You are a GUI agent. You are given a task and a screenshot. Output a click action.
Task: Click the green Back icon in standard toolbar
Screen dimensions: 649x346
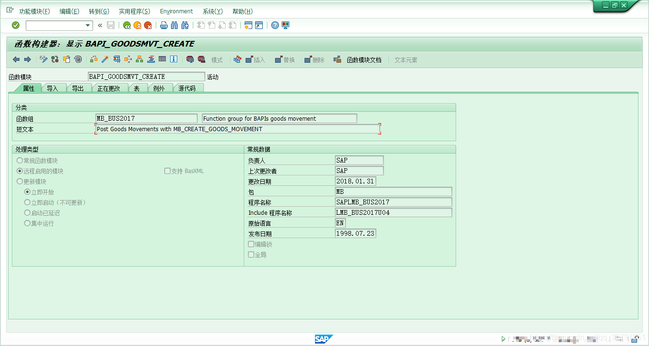click(127, 25)
